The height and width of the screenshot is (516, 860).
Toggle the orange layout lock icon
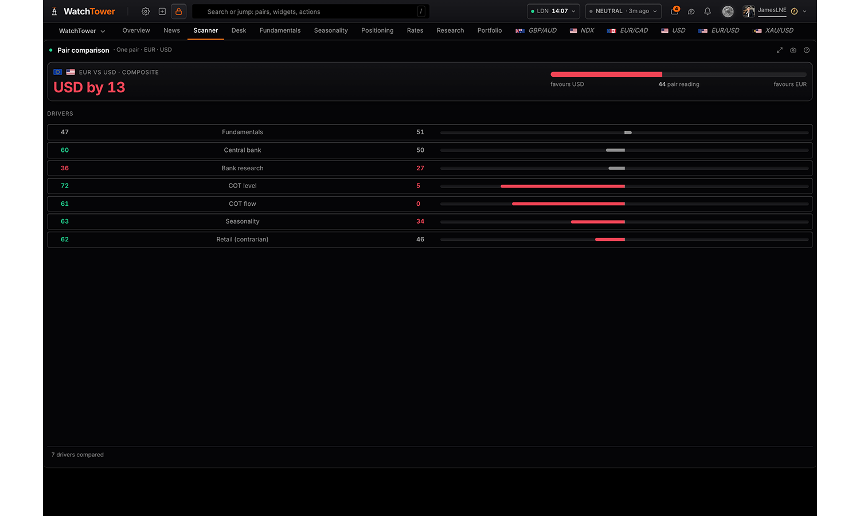point(179,11)
